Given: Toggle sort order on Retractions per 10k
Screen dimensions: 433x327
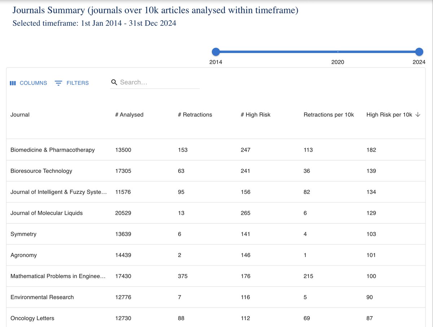Looking at the screenshot, I should (x=329, y=114).
